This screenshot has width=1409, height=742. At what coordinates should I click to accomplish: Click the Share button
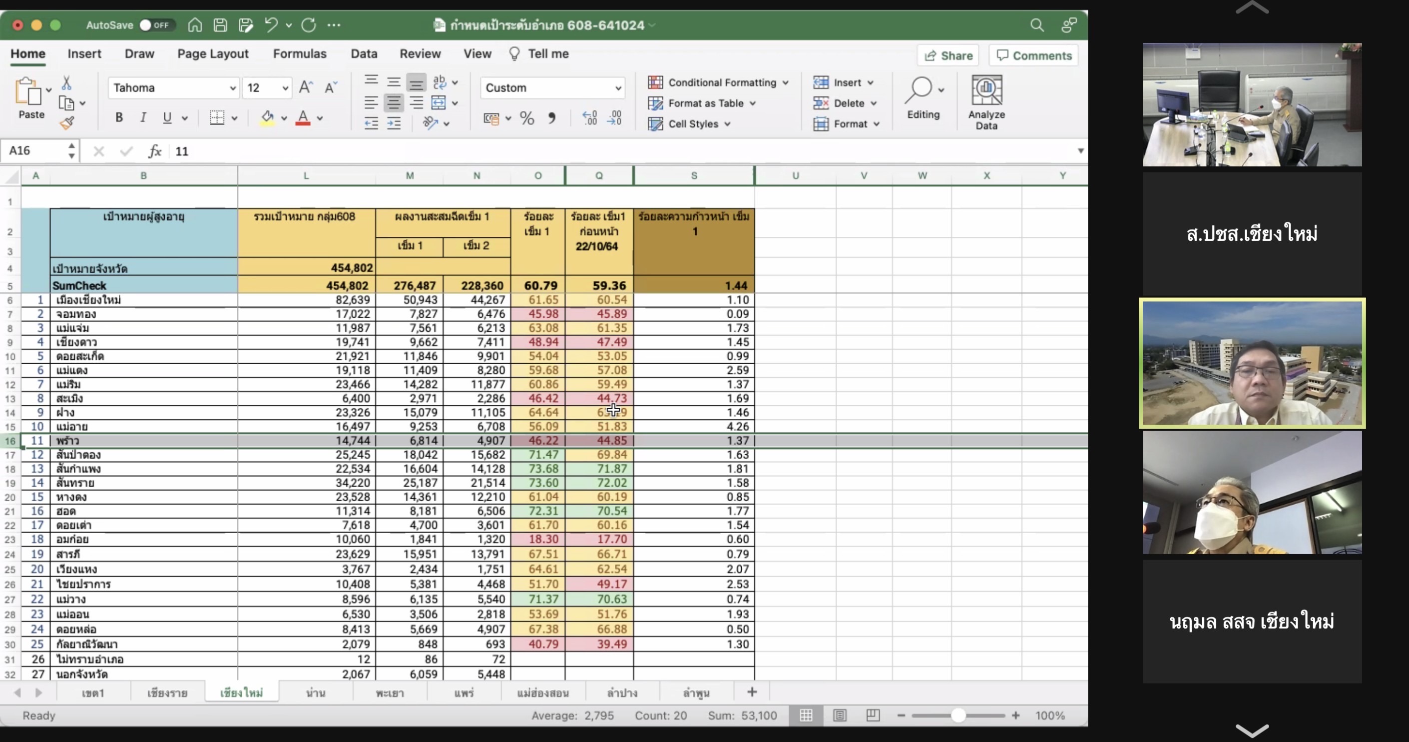[948, 55]
